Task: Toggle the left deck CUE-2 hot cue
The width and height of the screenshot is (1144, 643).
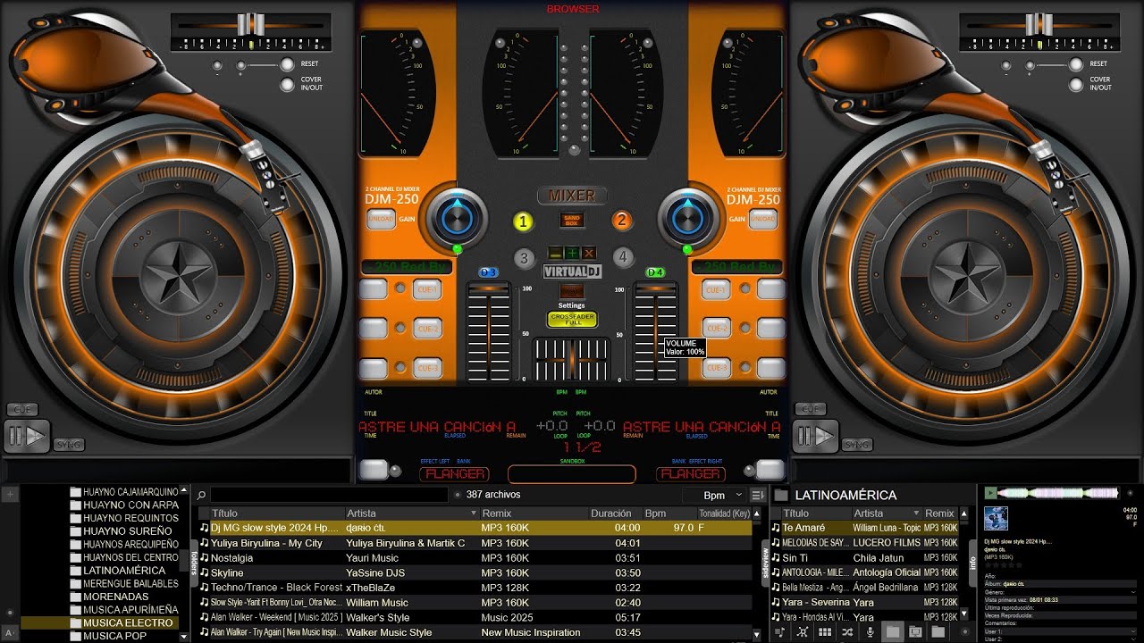Action: [x=427, y=329]
